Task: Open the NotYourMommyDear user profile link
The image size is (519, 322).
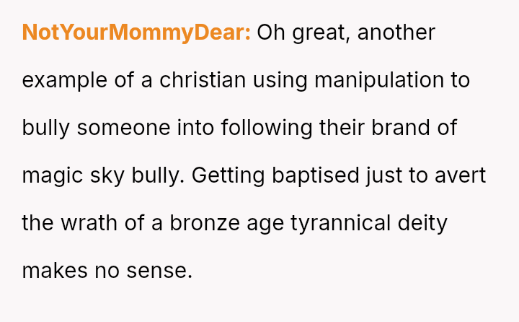Action: (136, 33)
